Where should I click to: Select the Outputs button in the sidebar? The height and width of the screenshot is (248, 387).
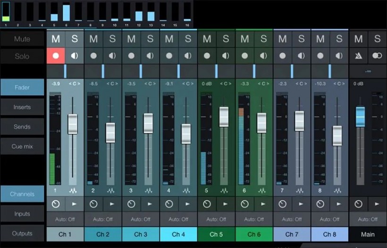click(x=22, y=233)
